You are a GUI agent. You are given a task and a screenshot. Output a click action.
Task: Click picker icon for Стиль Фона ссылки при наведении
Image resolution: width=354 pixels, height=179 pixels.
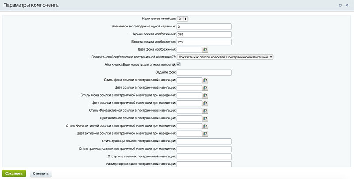(x=205, y=95)
